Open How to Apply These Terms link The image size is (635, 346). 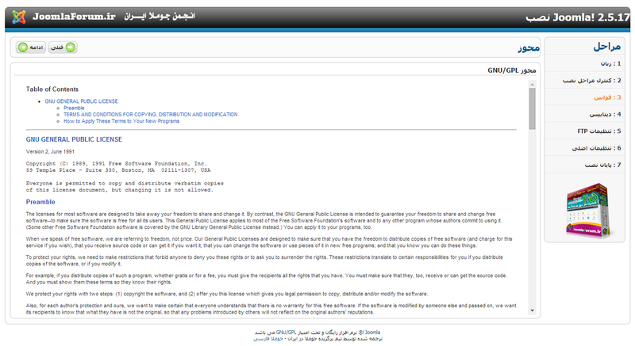[x=121, y=120]
